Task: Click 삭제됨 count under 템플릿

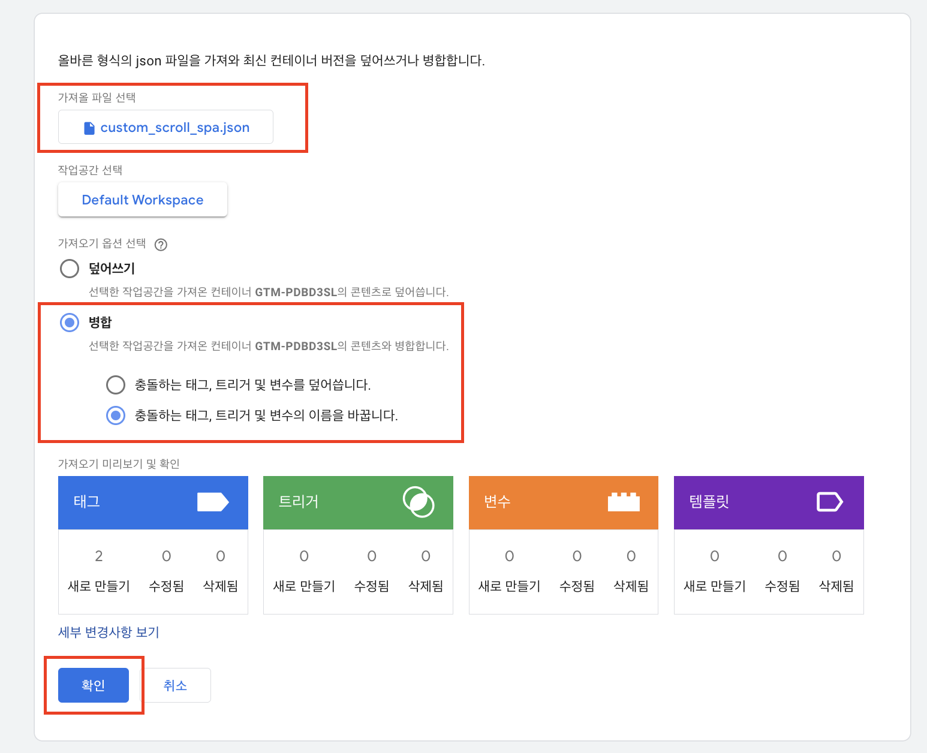Action: [x=836, y=556]
